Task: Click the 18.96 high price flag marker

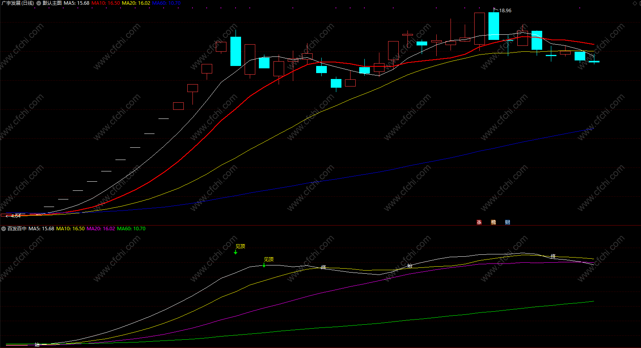Action: pos(503,10)
